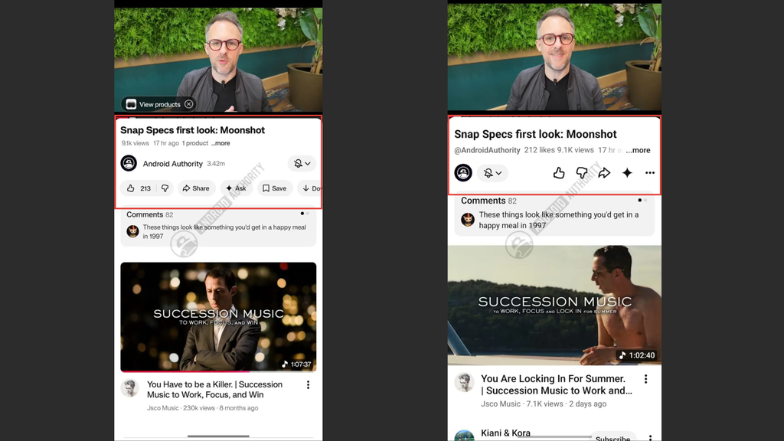Open Kiani & Kora avatar
The width and height of the screenshot is (784, 441).
[464, 436]
